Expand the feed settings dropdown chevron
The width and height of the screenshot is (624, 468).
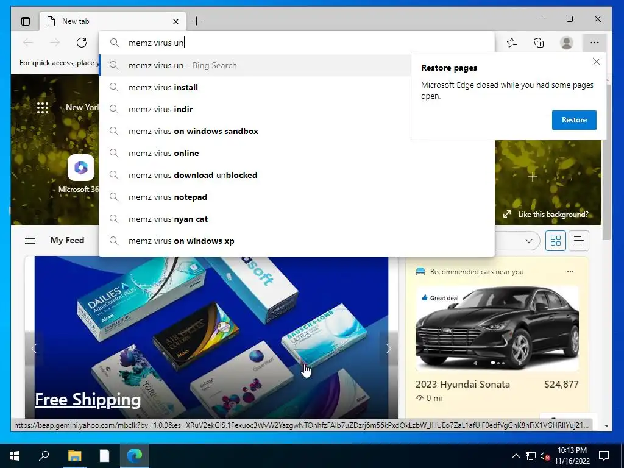[528, 240]
